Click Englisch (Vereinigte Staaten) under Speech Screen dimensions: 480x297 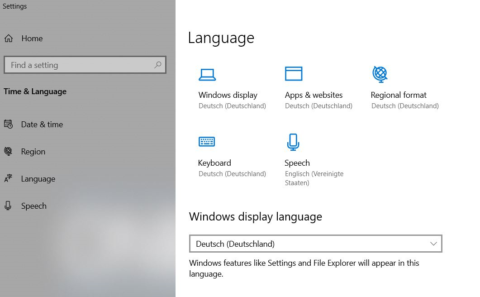click(314, 178)
